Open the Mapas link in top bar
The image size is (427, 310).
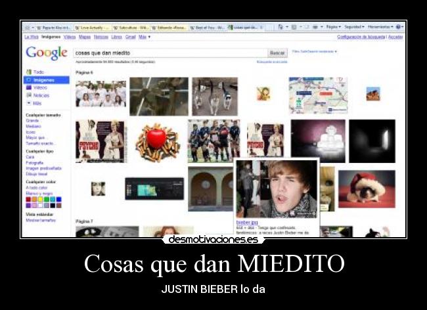coord(85,37)
